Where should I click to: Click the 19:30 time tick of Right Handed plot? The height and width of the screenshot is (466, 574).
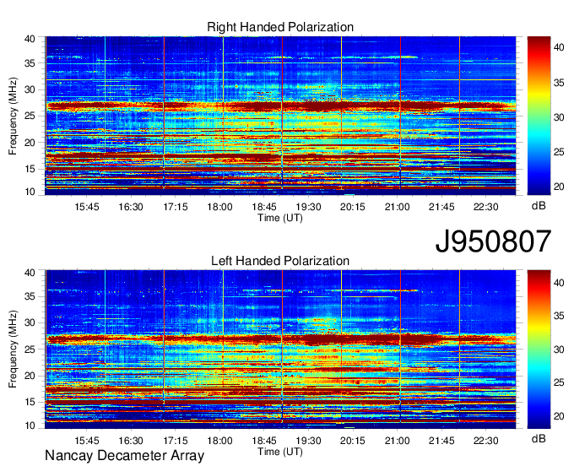(x=308, y=207)
